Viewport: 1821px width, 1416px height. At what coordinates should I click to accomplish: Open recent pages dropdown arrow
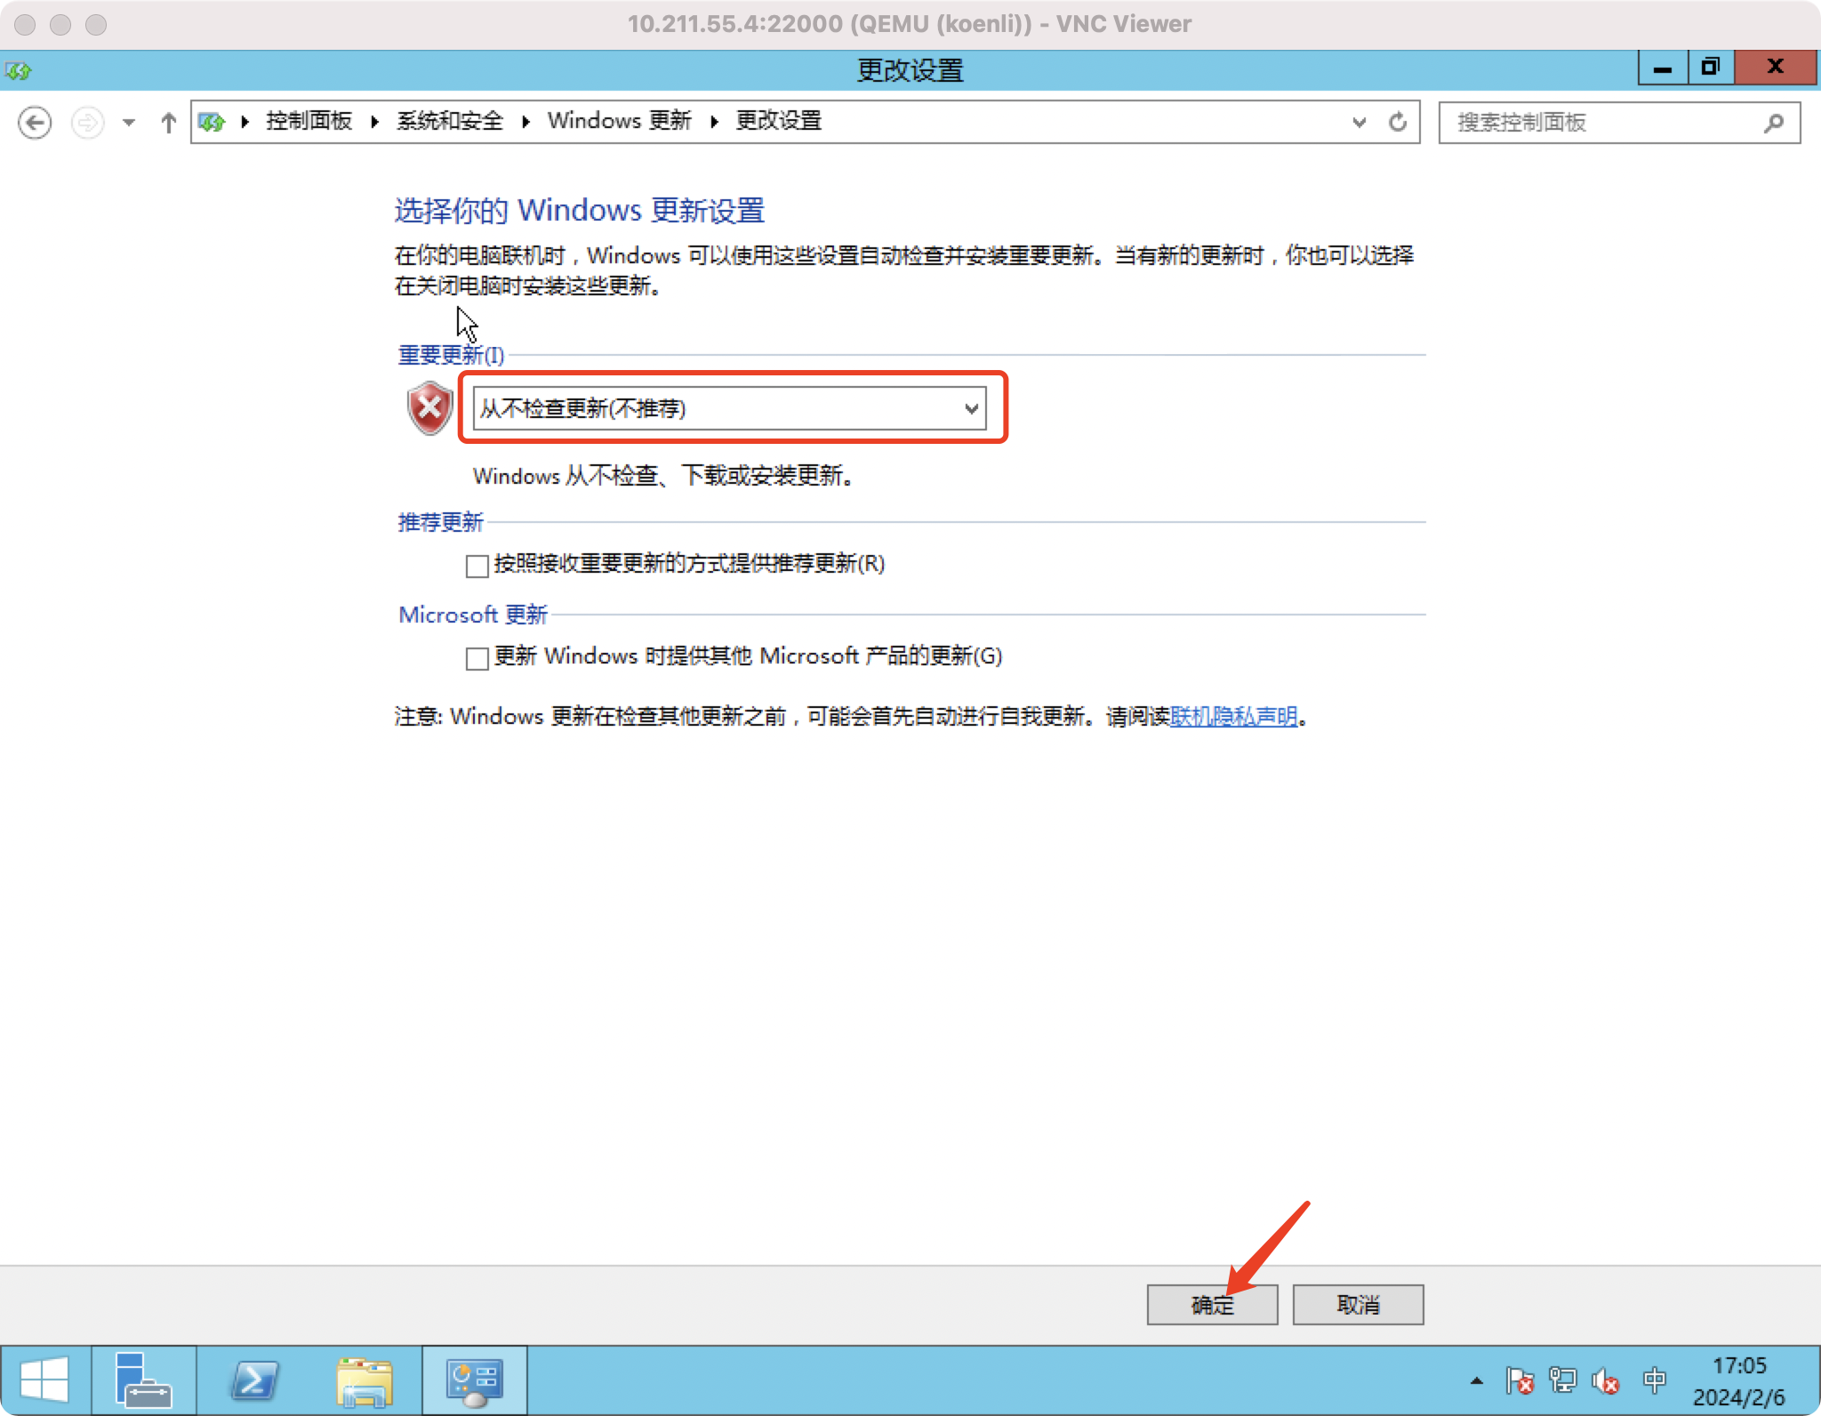click(x=129, y=122)
